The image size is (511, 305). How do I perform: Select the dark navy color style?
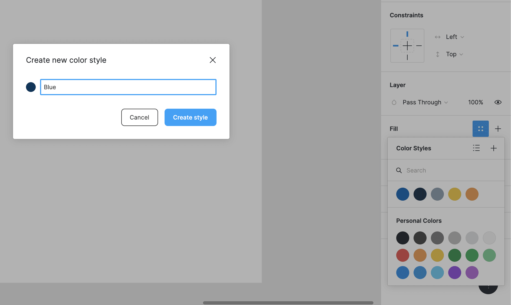click(420, 194)
